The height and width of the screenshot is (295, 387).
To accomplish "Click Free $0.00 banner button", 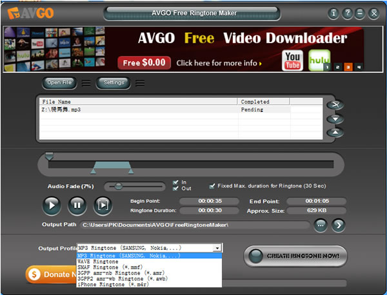I will pyautogui.click(x=144, y=62).
